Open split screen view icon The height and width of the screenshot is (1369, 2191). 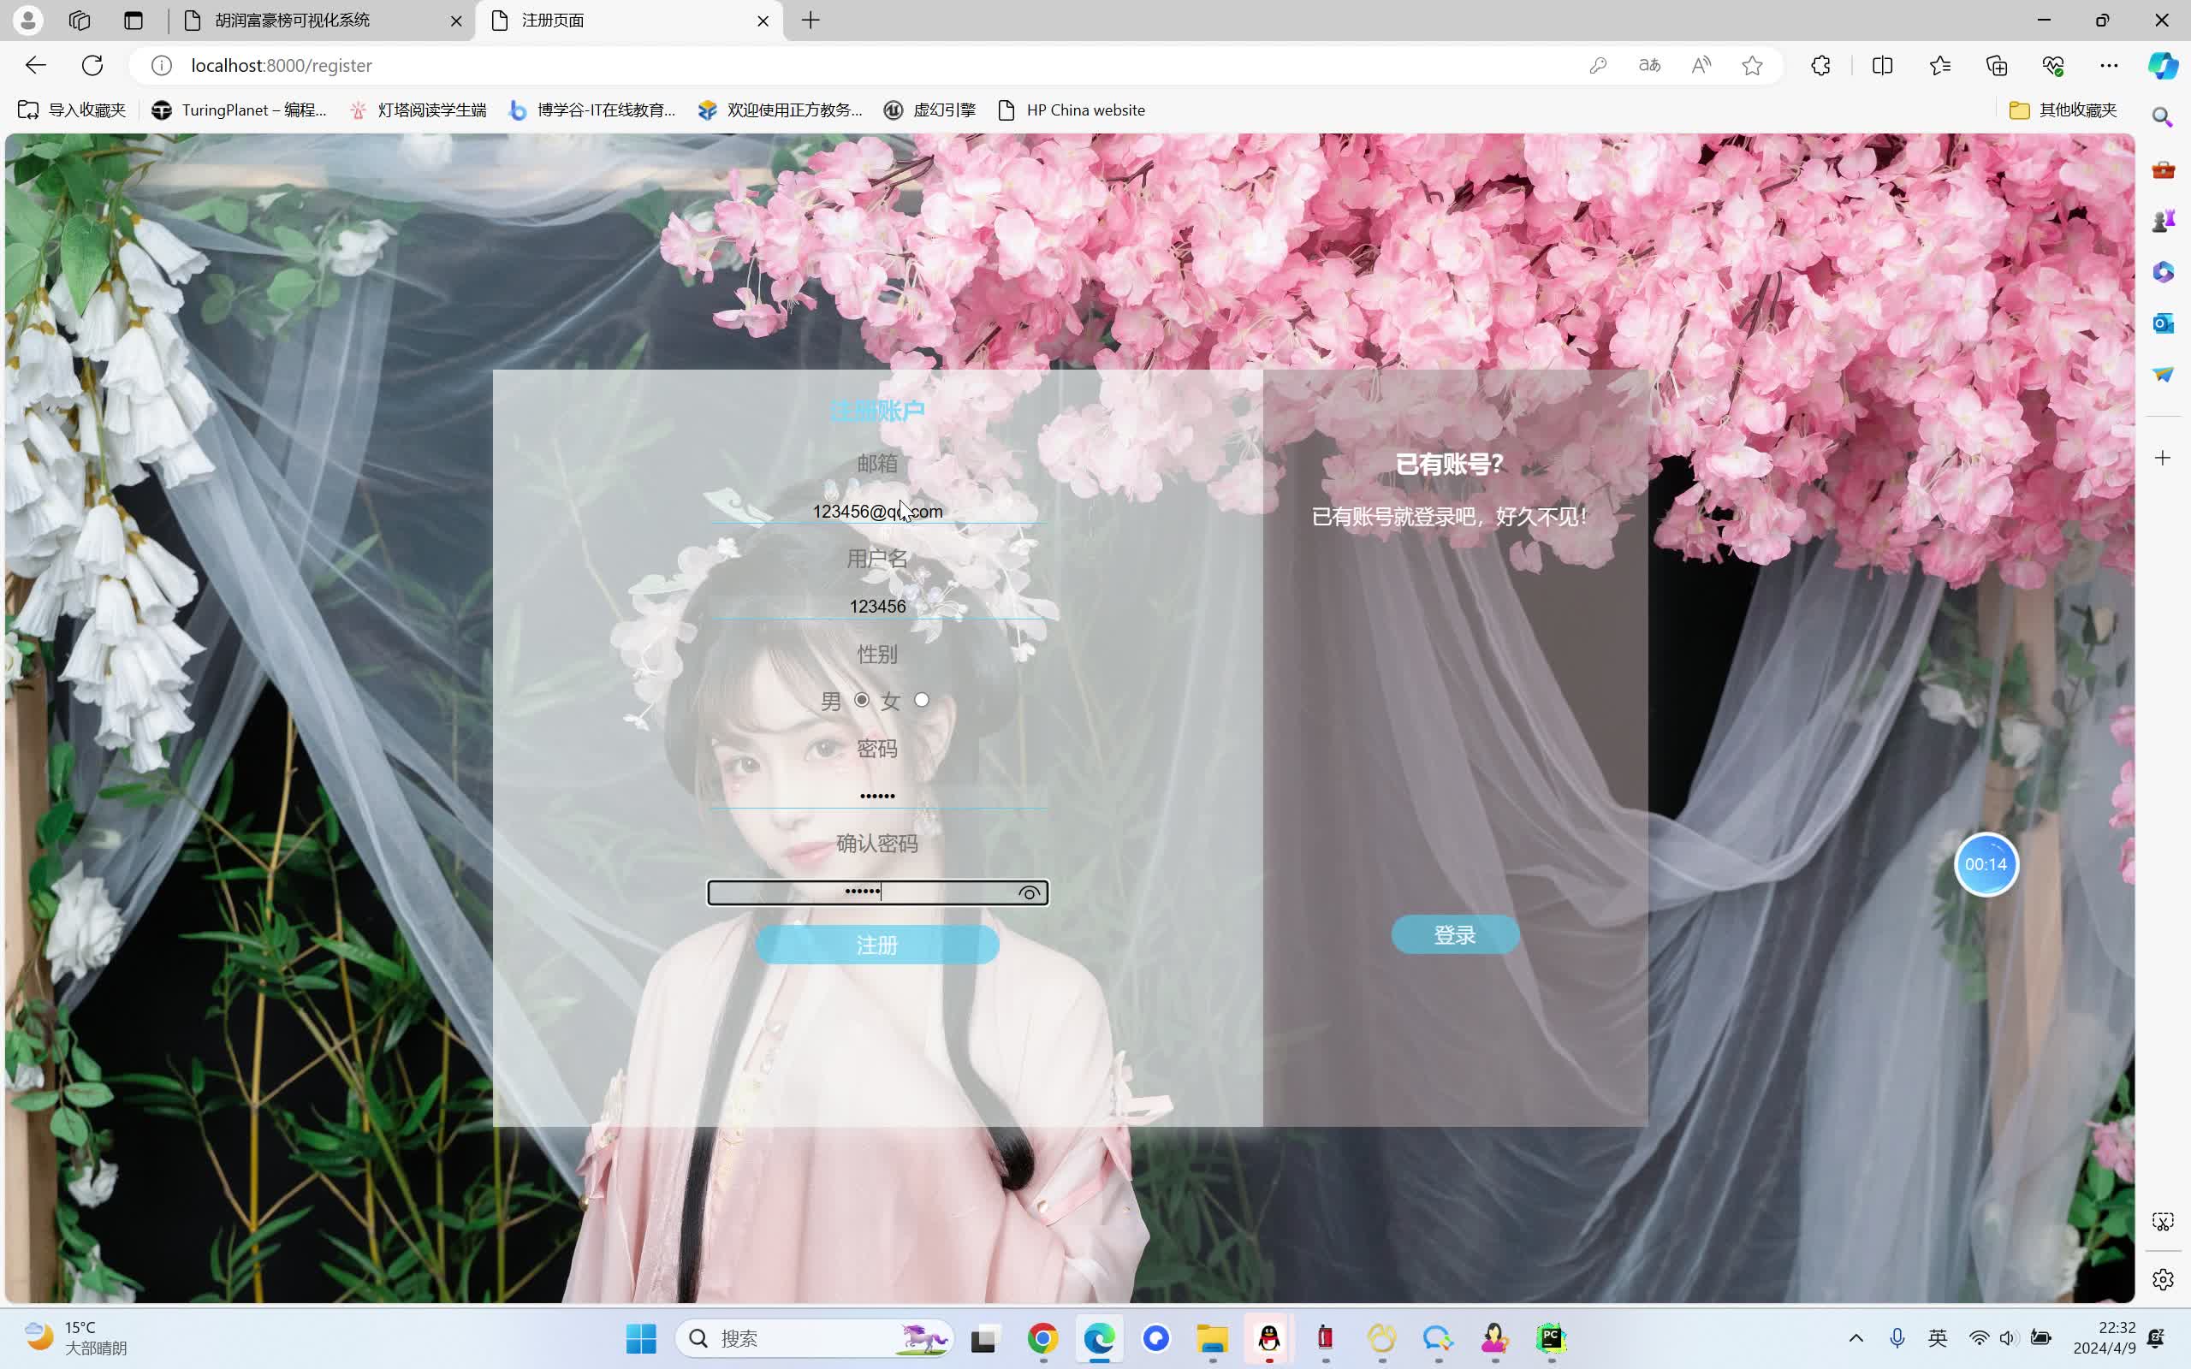point(1882,65)
